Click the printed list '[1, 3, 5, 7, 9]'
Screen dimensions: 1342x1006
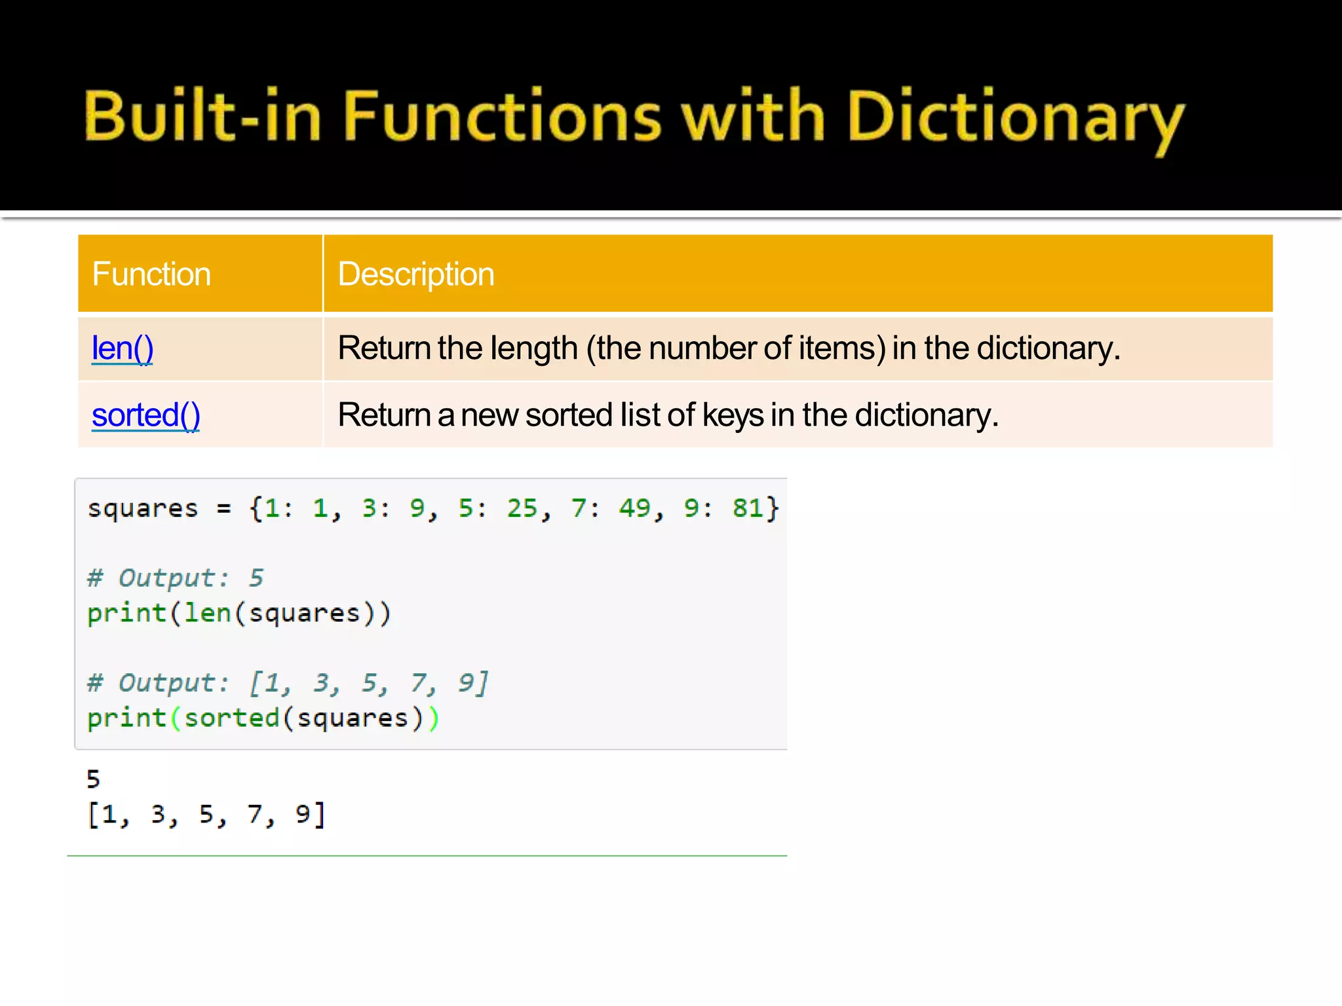(206, 814)
